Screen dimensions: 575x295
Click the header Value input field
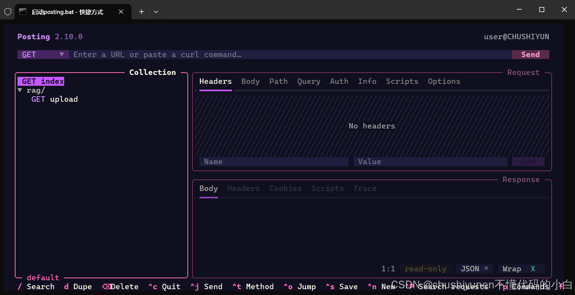click(430, 161)
